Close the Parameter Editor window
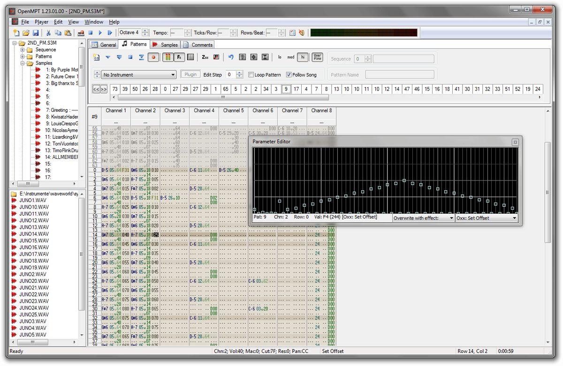The width and height of the screenshot is (563, 366). [x=515, y=142]
